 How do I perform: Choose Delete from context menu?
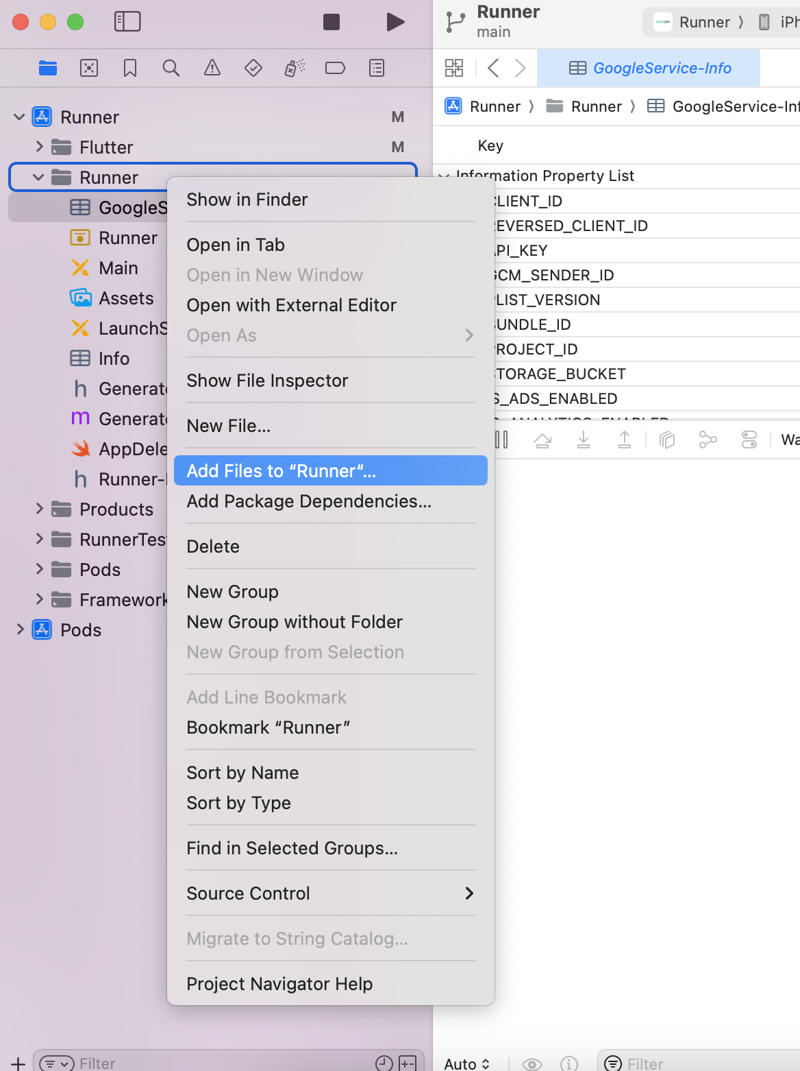(331, 546)
